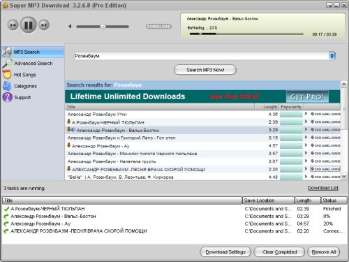
Task: Skip to the next track
Action: [x=44, y=25]
